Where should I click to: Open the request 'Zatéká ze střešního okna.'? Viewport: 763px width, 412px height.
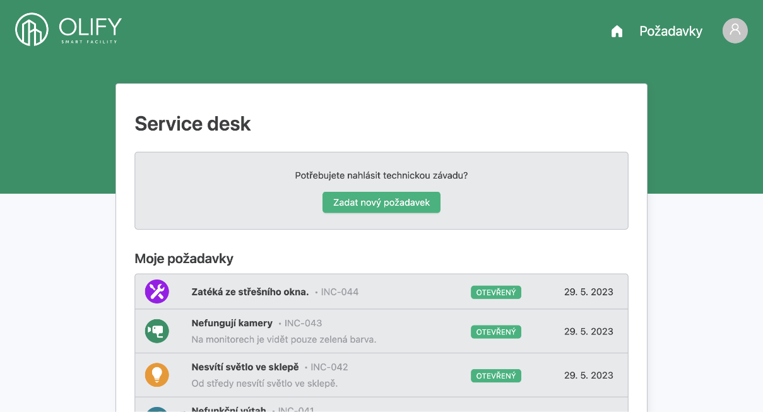250,291
